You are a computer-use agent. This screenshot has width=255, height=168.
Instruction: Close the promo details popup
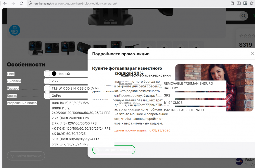pyautogui.click(x=252, y=54)
